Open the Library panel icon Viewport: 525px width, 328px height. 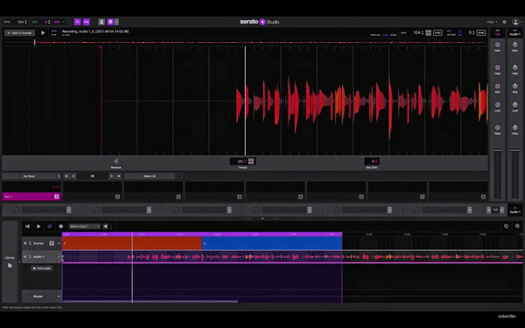point(10,265)
